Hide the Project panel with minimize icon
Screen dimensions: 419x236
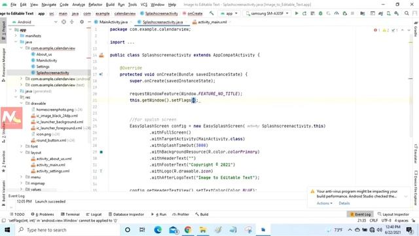[x=89, y=22]
